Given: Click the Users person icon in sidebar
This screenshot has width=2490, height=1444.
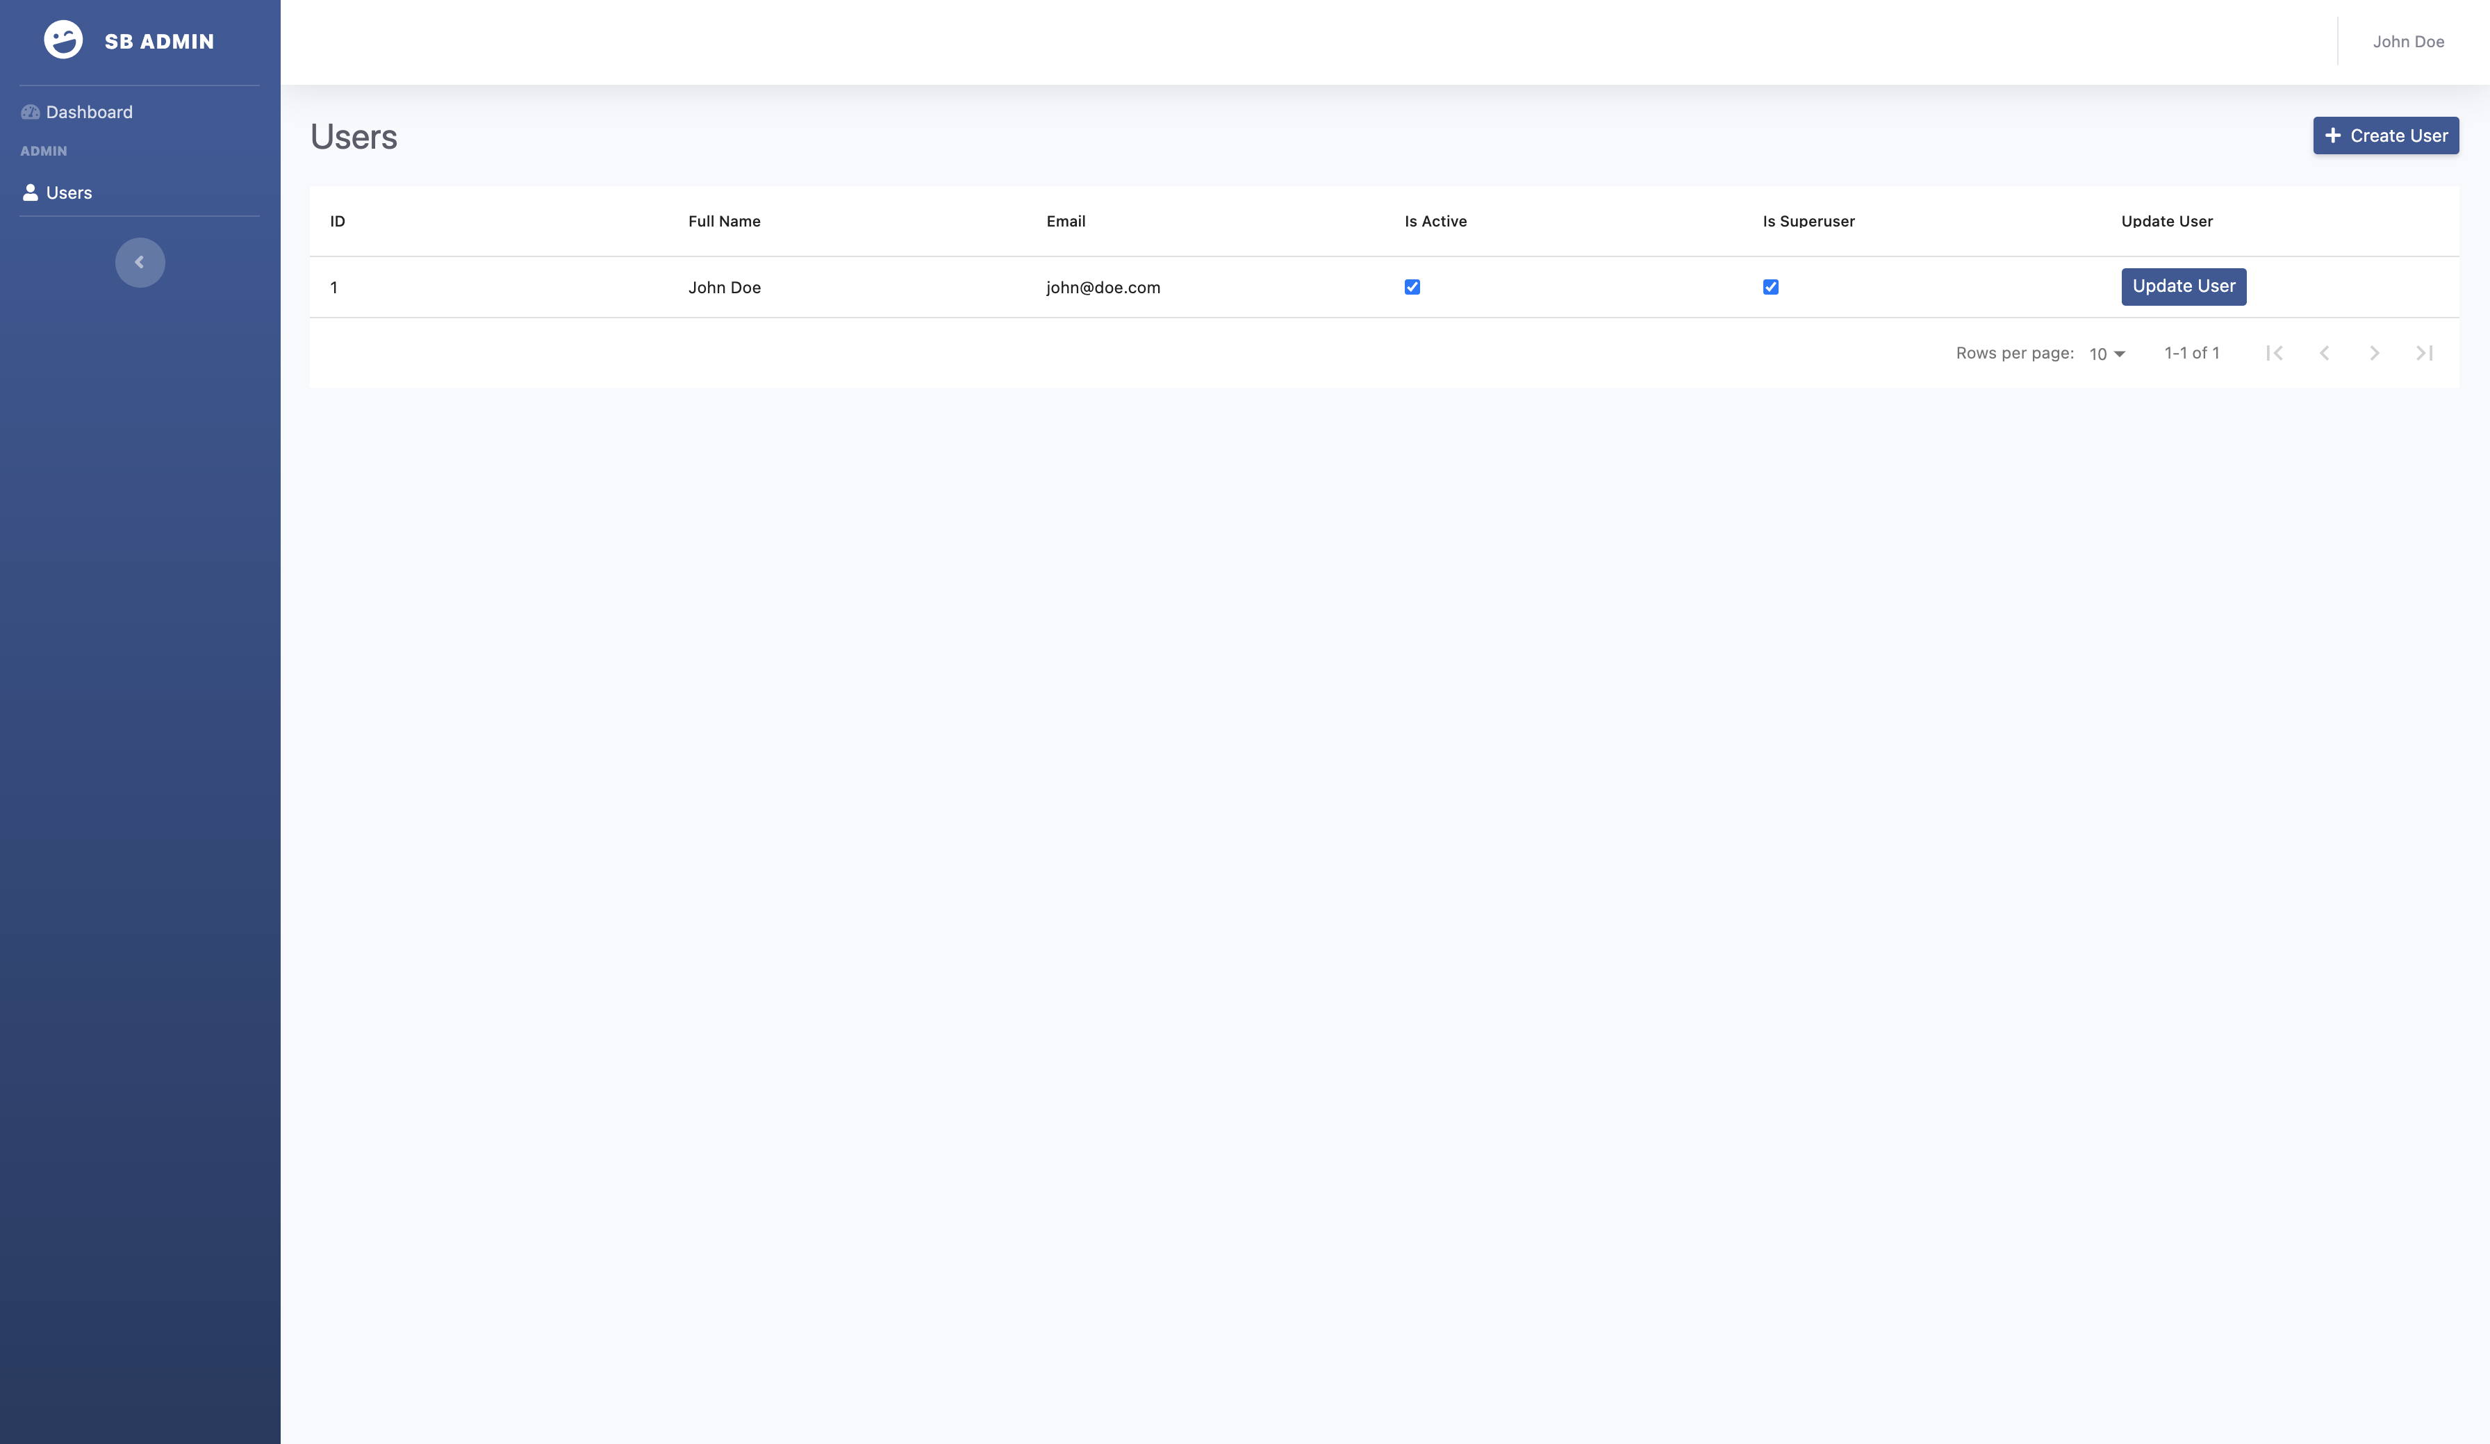Looking at the screenshot, I should (x=31, y=192).
